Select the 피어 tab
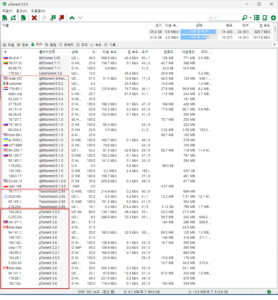 pyautogui.click(x=36, y=45)
